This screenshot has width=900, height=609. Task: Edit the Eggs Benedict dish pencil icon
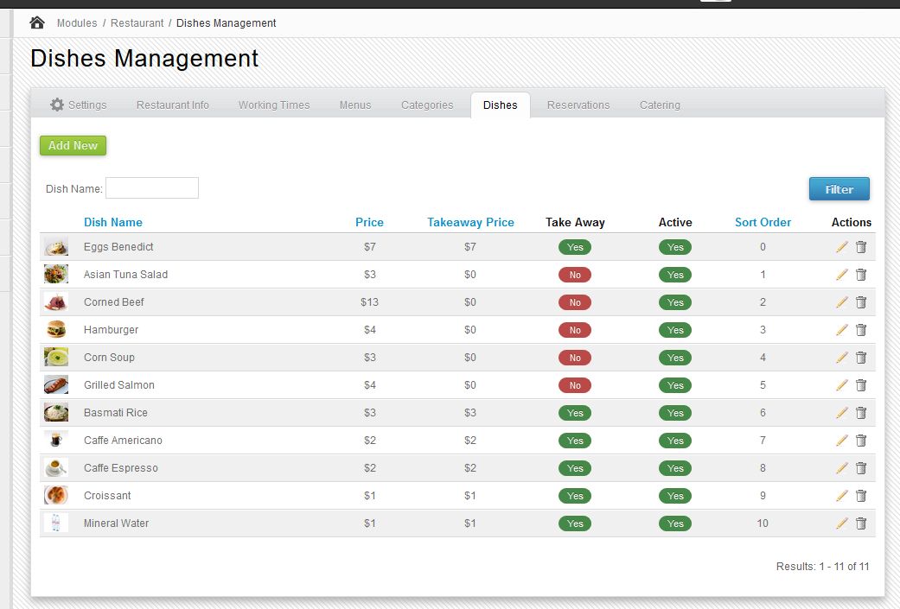point(842,247)
